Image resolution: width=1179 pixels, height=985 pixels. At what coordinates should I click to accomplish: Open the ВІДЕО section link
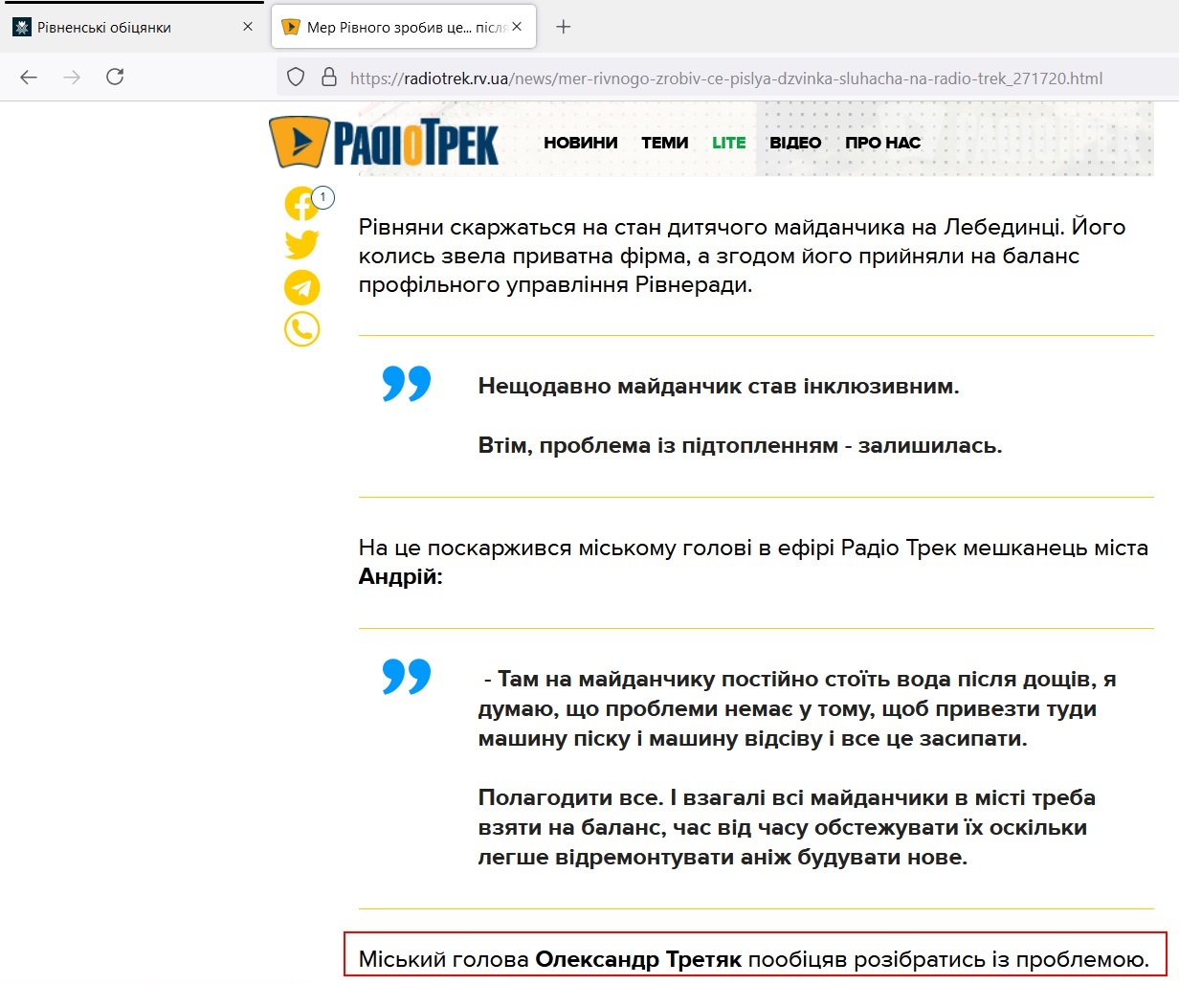click(795, 143)
